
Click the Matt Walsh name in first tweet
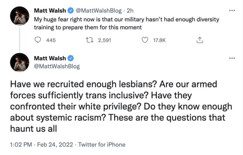click(50, 11)
